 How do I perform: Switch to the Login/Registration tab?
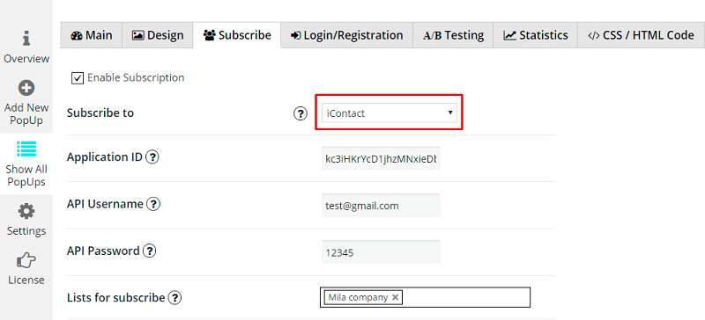pyautogui.click(x=347, y=35)
